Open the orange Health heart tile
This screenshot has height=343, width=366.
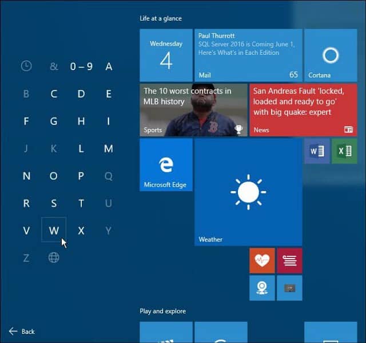click(262, 260)
